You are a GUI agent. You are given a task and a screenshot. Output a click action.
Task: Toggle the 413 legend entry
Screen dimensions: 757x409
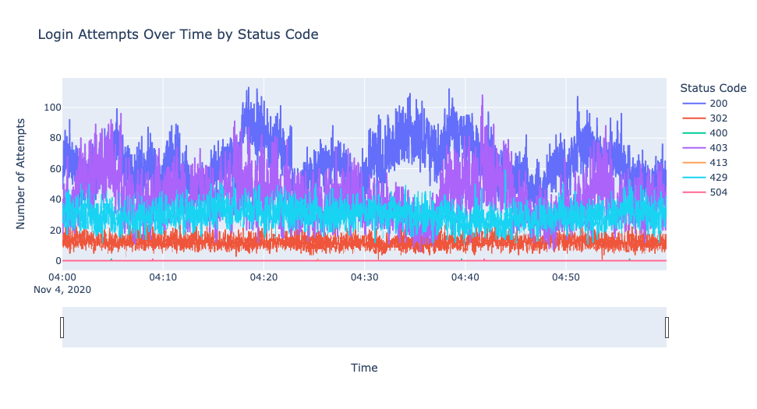point(705,163)
